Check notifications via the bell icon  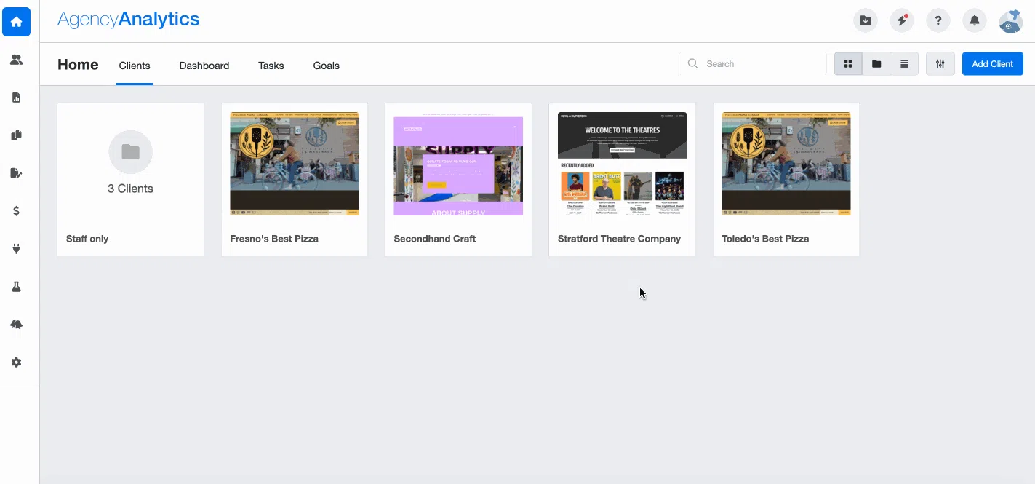[974, 20]
